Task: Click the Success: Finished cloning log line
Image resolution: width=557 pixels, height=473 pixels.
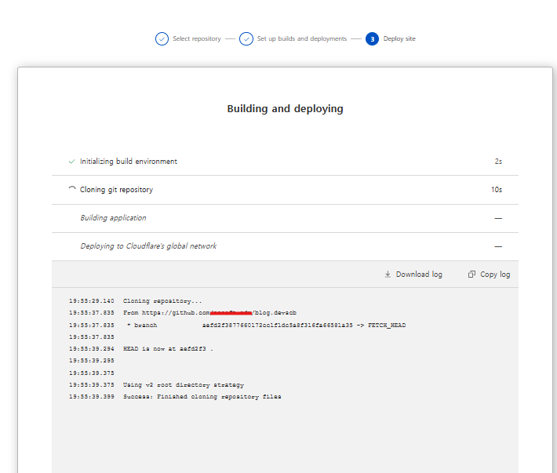Action: coord(202,397)
